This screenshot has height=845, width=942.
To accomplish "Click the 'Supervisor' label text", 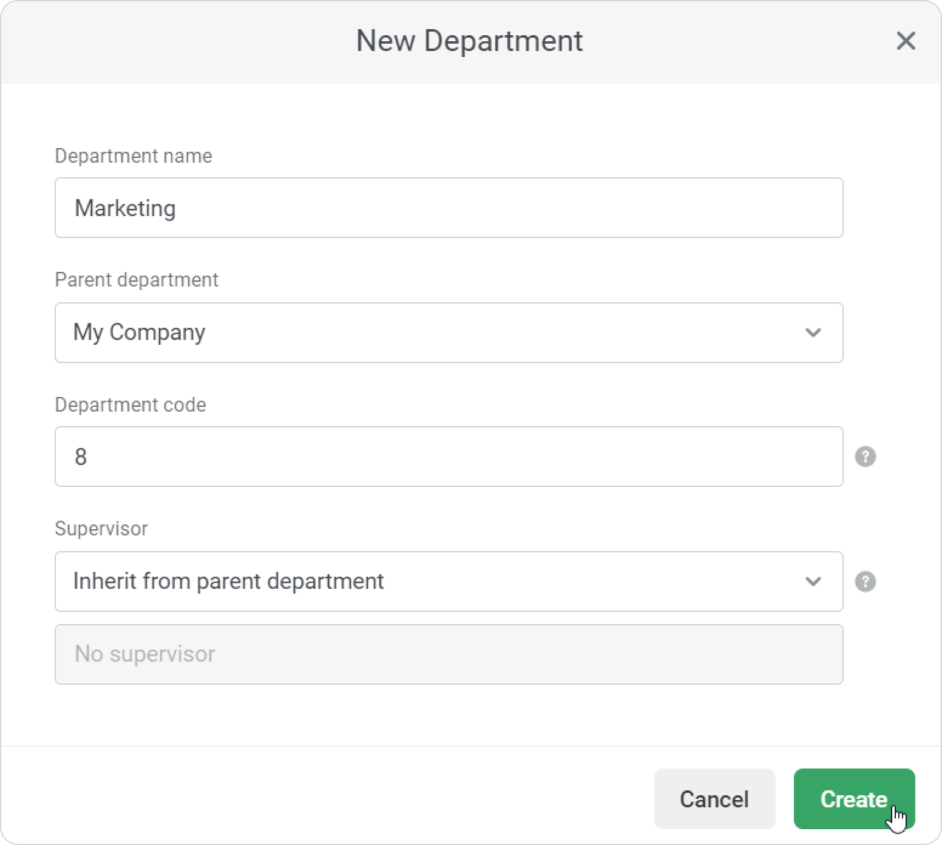I will click(x=101, y=529).
